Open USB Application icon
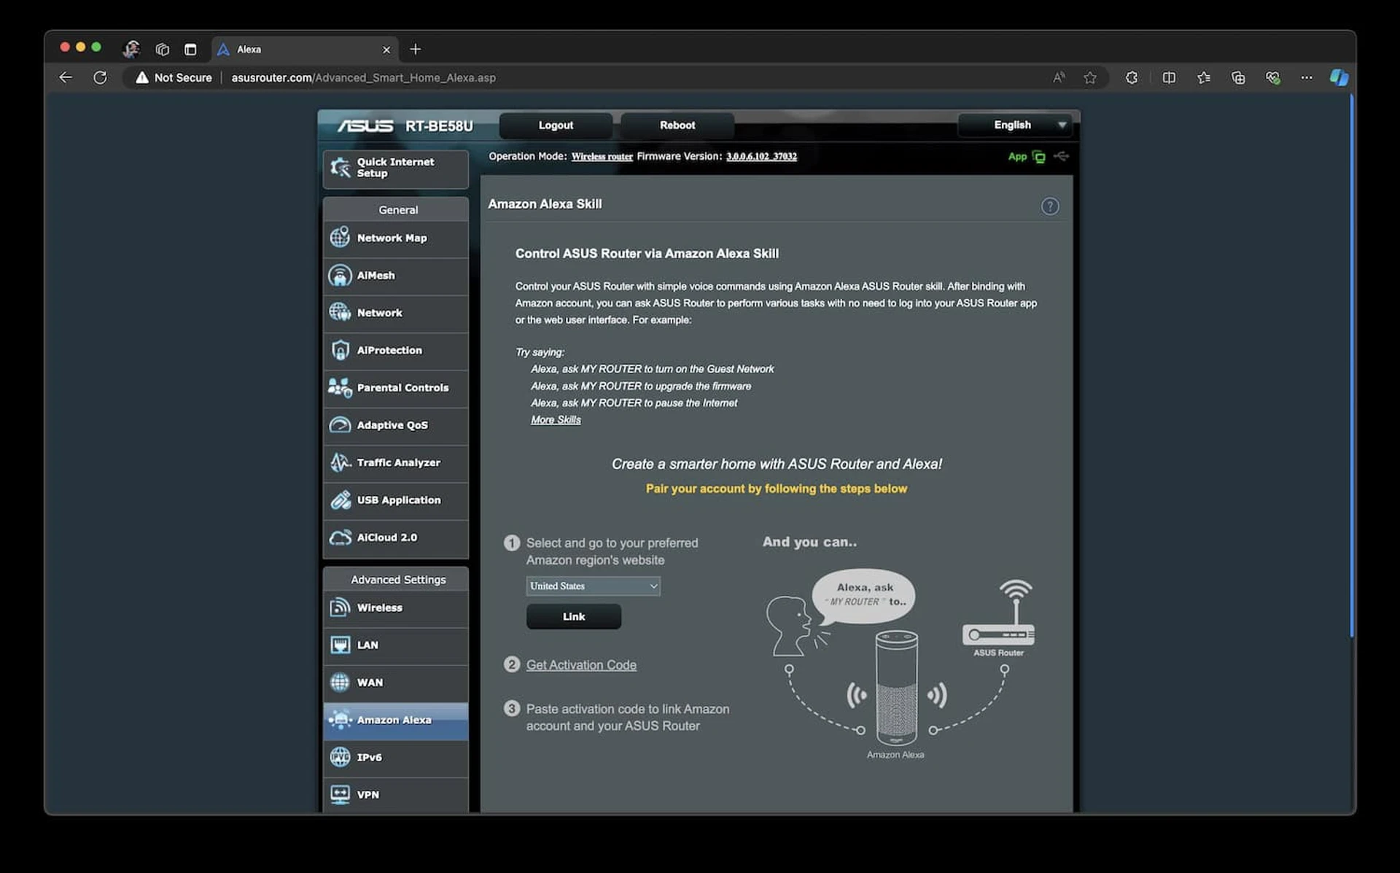 tap(340, 500)
